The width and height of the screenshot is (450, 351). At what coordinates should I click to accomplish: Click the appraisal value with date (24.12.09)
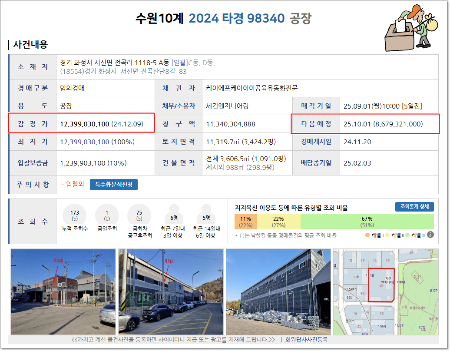tap(102, 124)
